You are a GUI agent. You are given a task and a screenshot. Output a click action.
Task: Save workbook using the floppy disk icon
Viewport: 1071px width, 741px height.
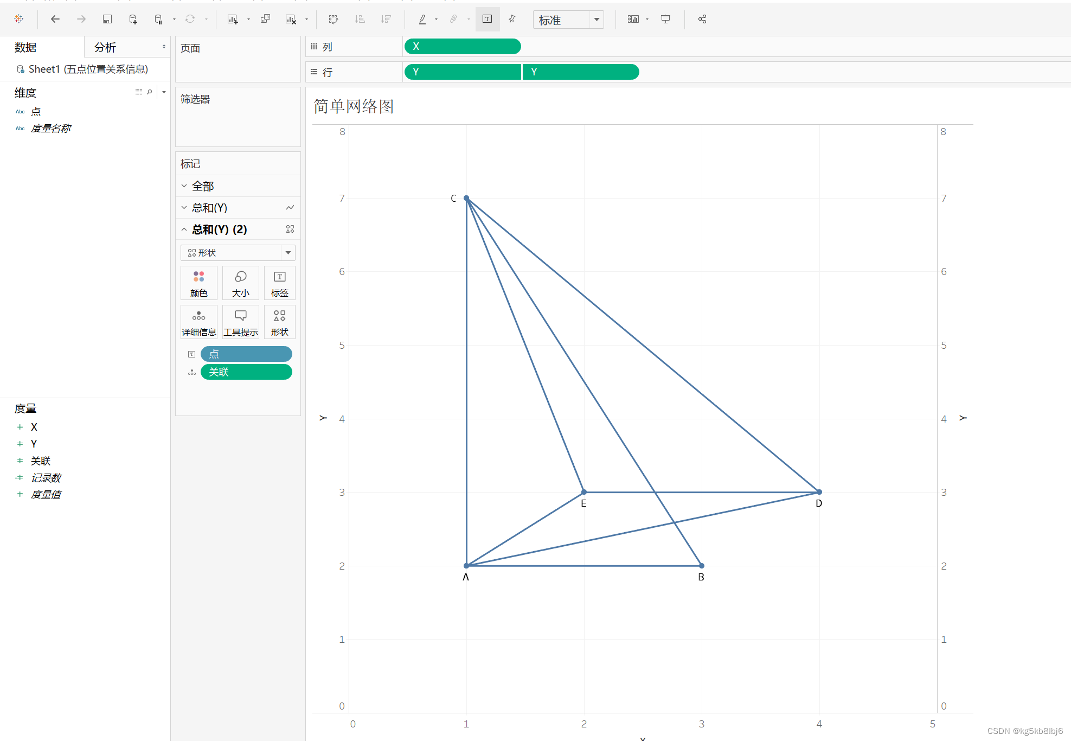(x=107, y=19)
